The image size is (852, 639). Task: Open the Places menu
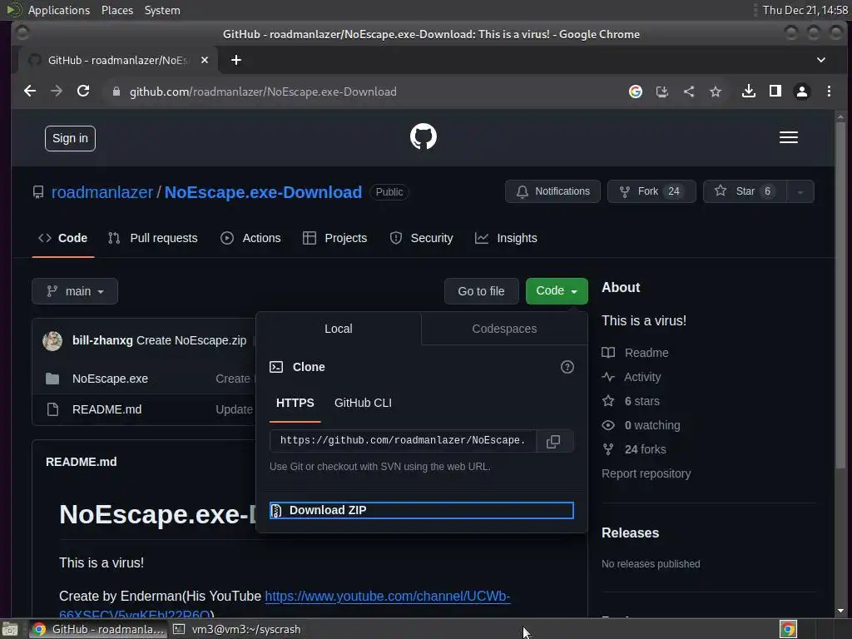[117, 10]
